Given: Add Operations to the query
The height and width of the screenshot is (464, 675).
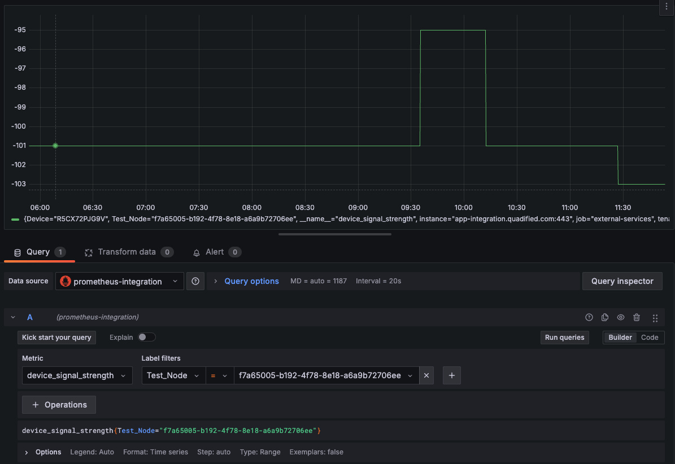Looking at the screenshot, I should click(59, 405).
